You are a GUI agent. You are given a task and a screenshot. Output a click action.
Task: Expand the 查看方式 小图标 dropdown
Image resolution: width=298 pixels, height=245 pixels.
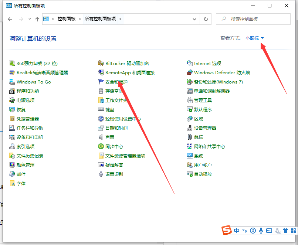pos(255,38)
